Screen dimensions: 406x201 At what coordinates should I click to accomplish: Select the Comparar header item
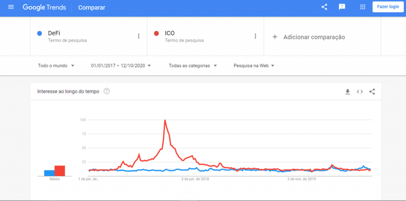[x=92, y=8]
